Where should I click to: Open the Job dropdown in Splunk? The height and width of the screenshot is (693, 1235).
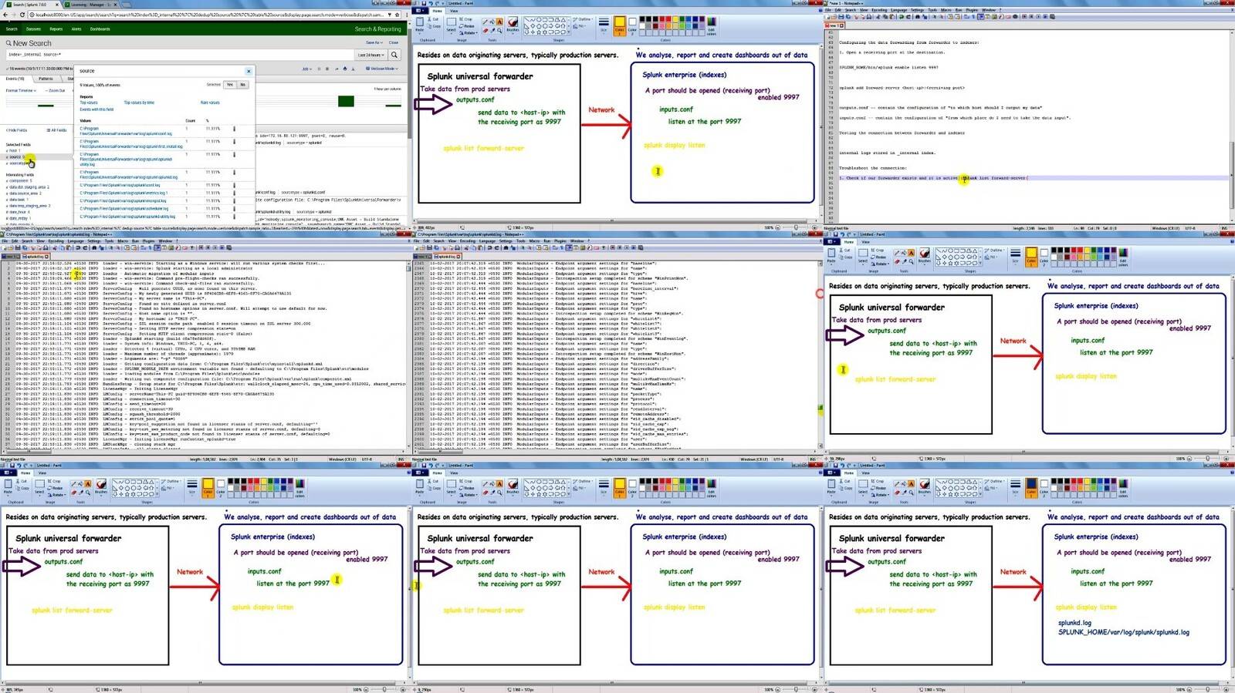[x=307, y=69]
